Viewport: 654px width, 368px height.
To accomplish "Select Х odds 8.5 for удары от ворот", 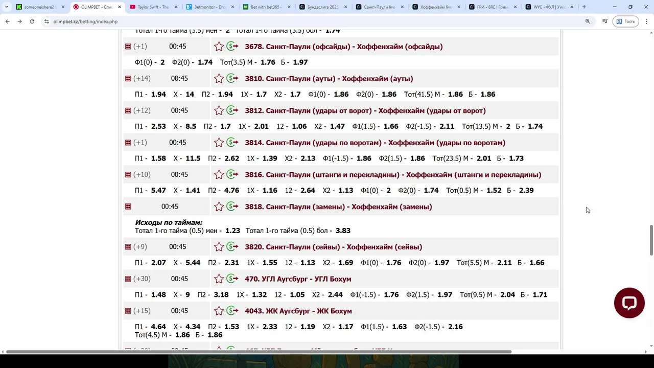I will [191, 126].
